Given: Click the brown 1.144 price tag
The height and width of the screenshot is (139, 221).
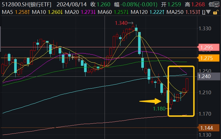Looking at the screenshot, I should [206, 127].
